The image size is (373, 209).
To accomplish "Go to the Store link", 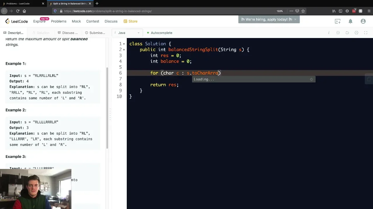I will [x=130, y=21].
